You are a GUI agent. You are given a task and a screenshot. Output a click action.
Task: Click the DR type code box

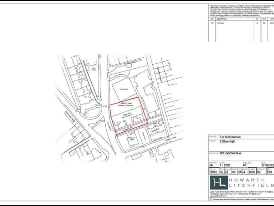coord(240,172)
